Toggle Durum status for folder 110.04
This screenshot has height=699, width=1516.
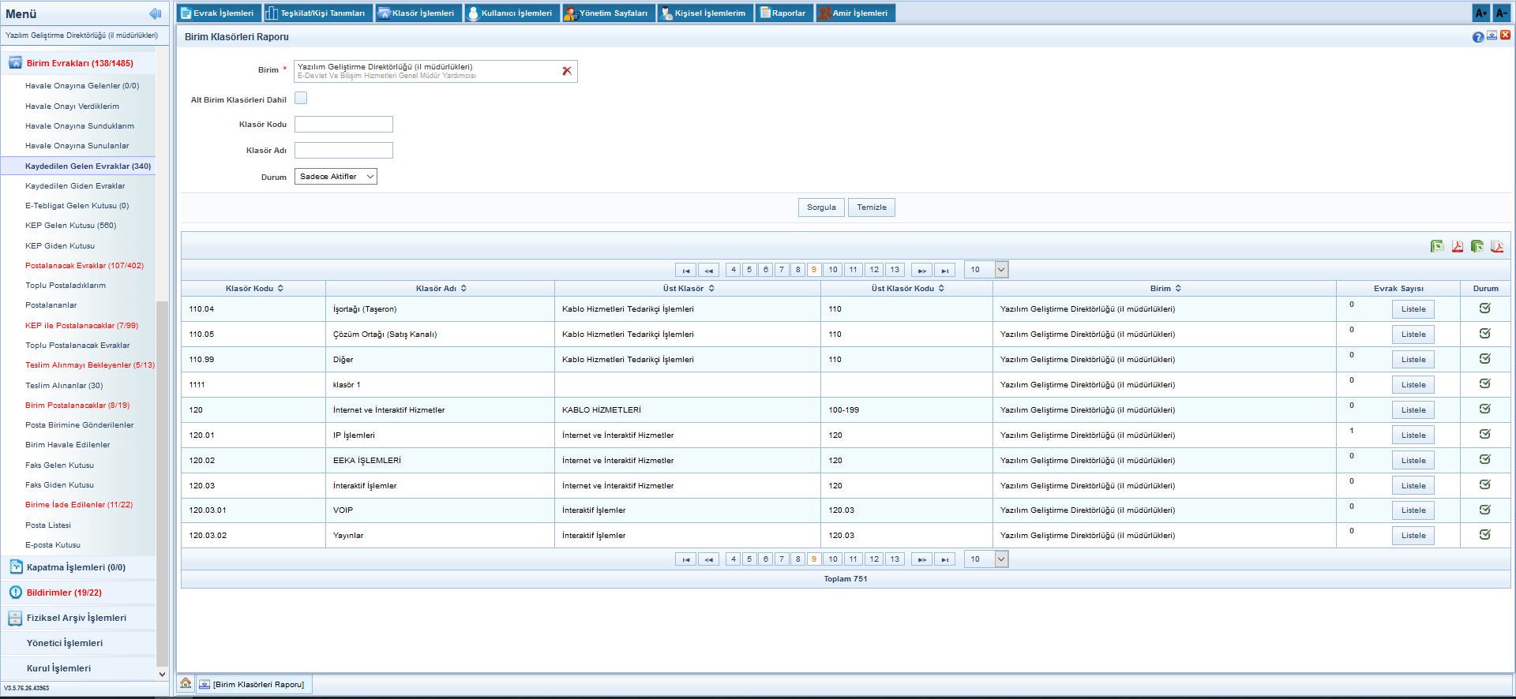1484,308
